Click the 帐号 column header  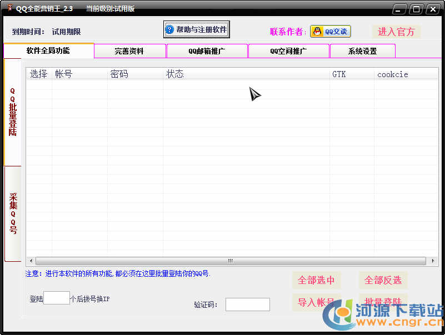pos(79,74)
